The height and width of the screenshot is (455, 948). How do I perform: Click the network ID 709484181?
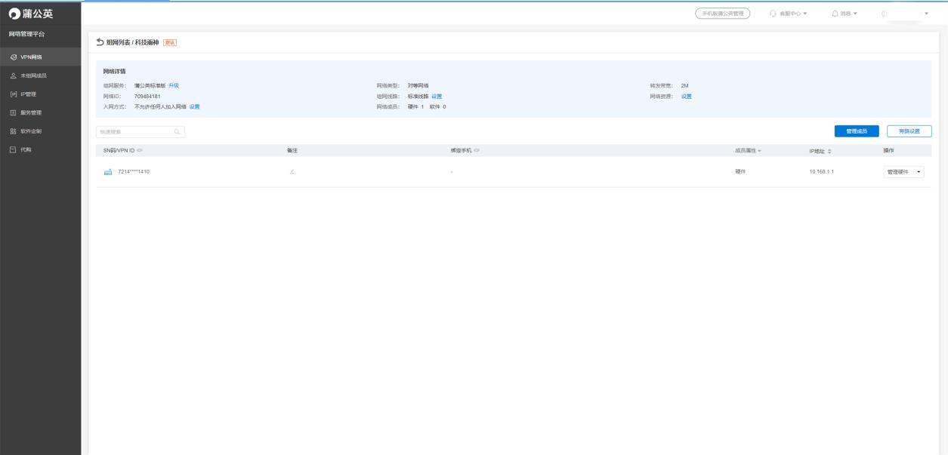147,96
